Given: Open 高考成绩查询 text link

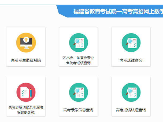Looking at the screenshot, I should [x=131, y=60].
